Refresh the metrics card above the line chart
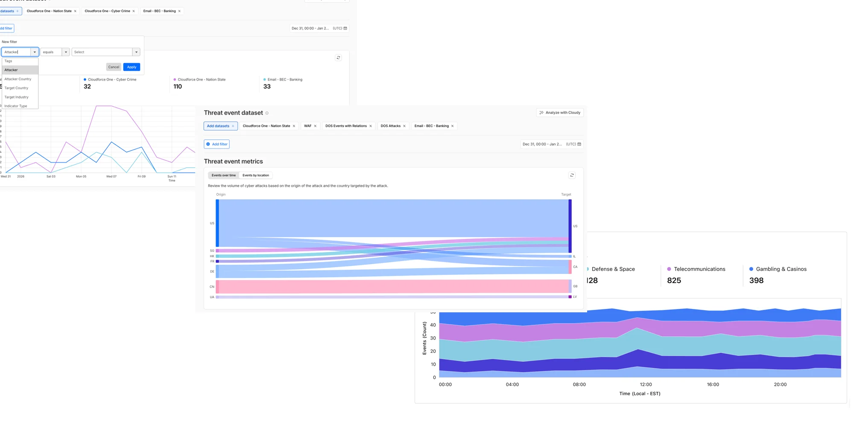This screenshot has height=448, width=854. tap(338, 57)
